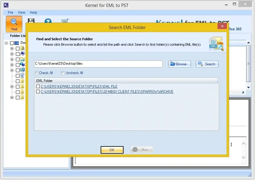Check the box beside the Network icon
255x180 pixels.
[18, 65]
